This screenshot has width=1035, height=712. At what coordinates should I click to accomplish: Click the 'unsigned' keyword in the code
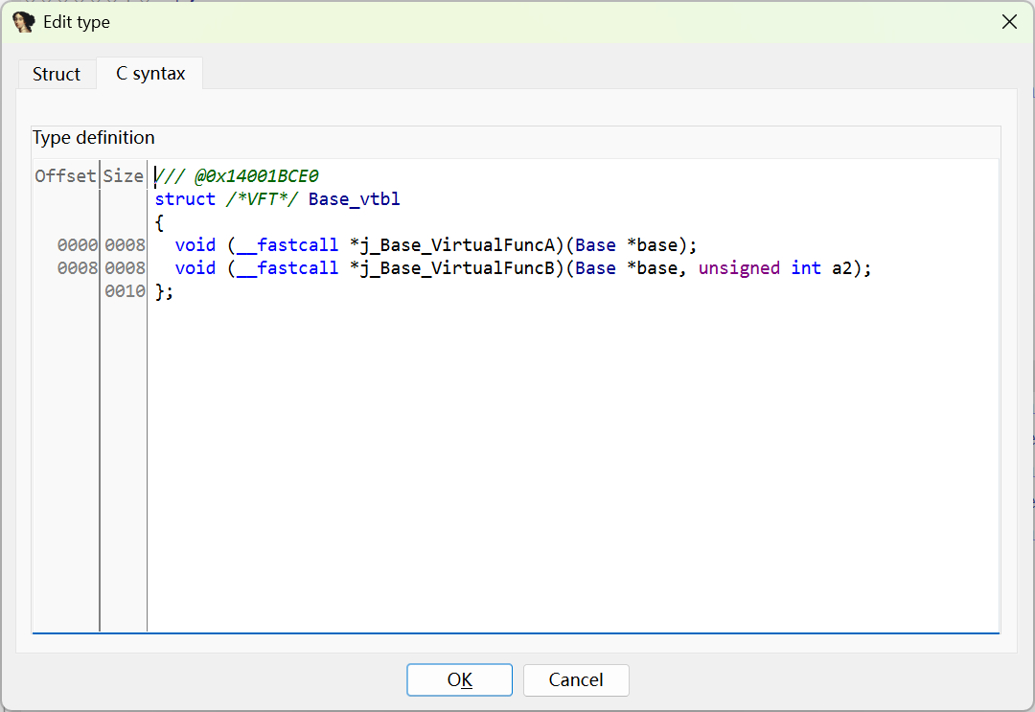[739, 268]
